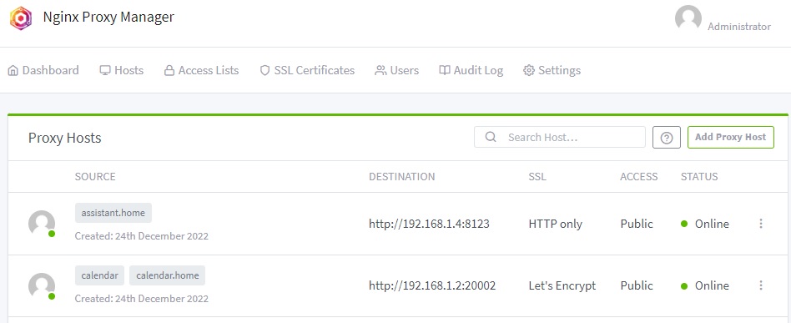Click Online status of calendar row
This screenshot has height=323, width=791.
point(705,285)
